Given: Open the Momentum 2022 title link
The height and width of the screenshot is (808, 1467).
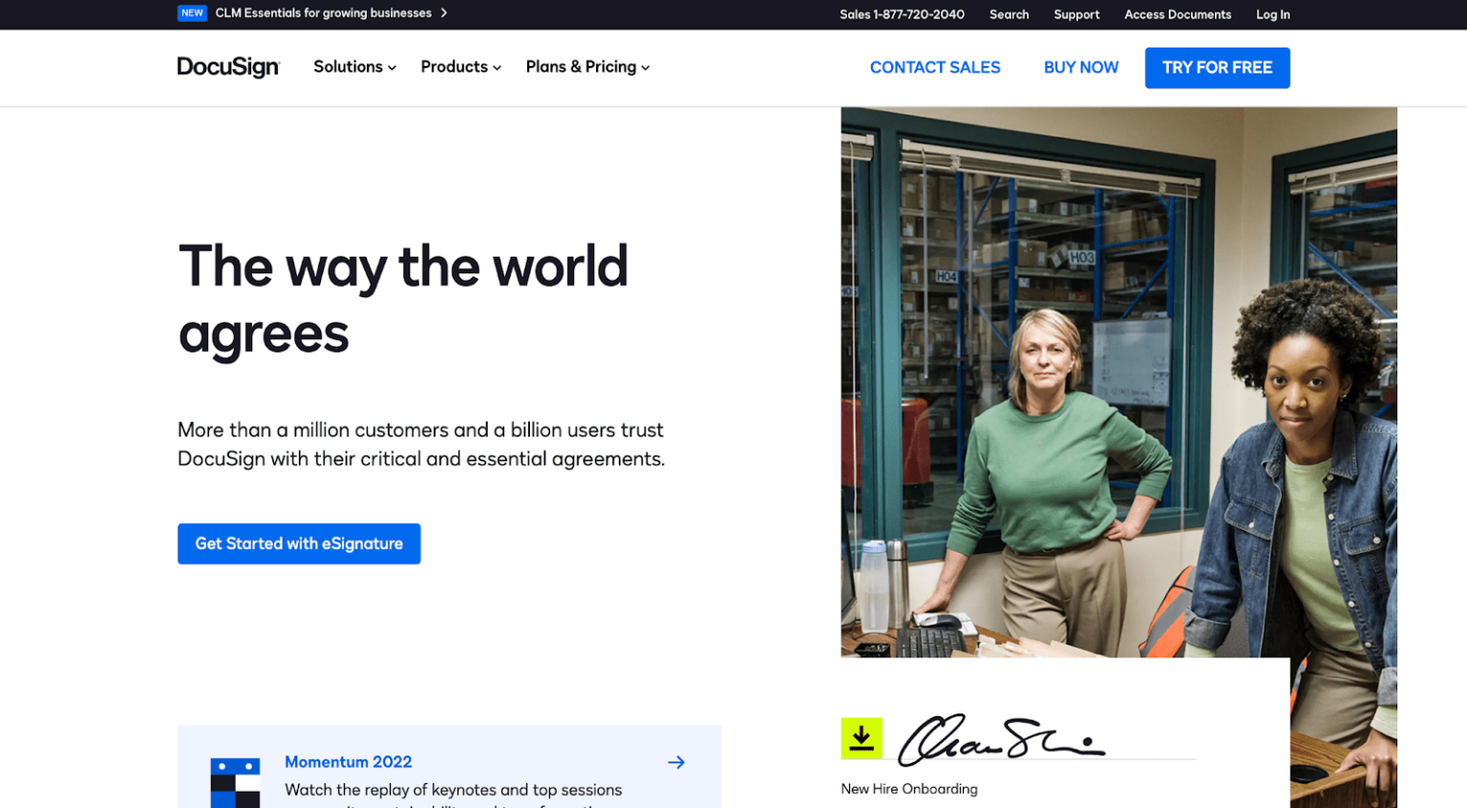Looking at the screenshot, I should (349, 762).
